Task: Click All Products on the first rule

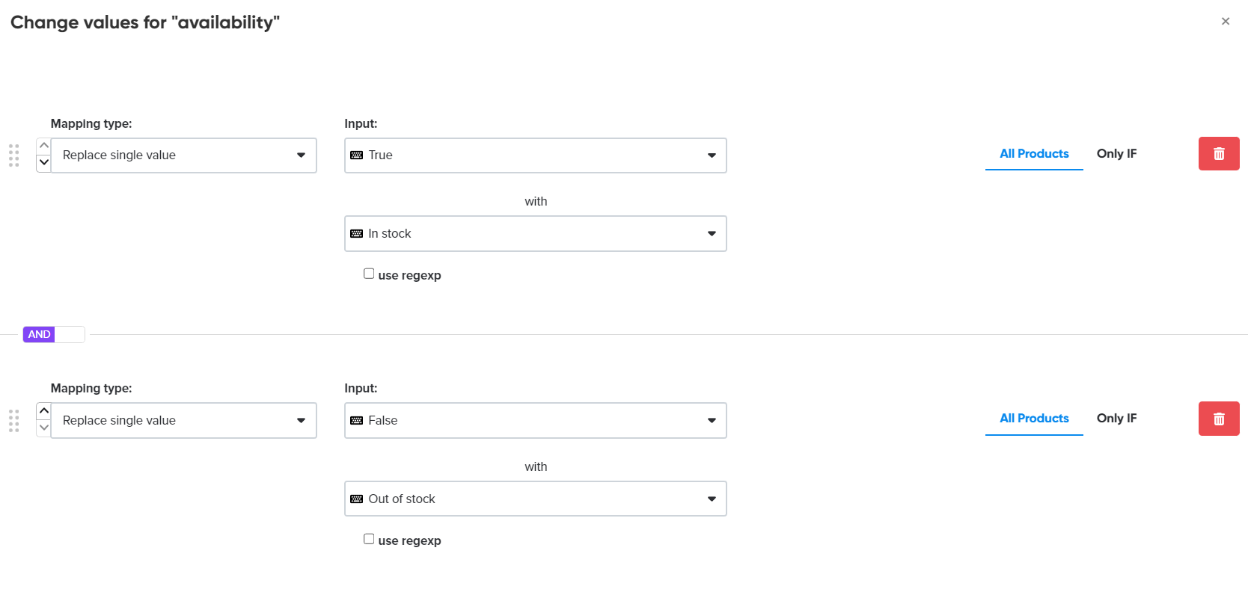Action: tap(1034, 153)
